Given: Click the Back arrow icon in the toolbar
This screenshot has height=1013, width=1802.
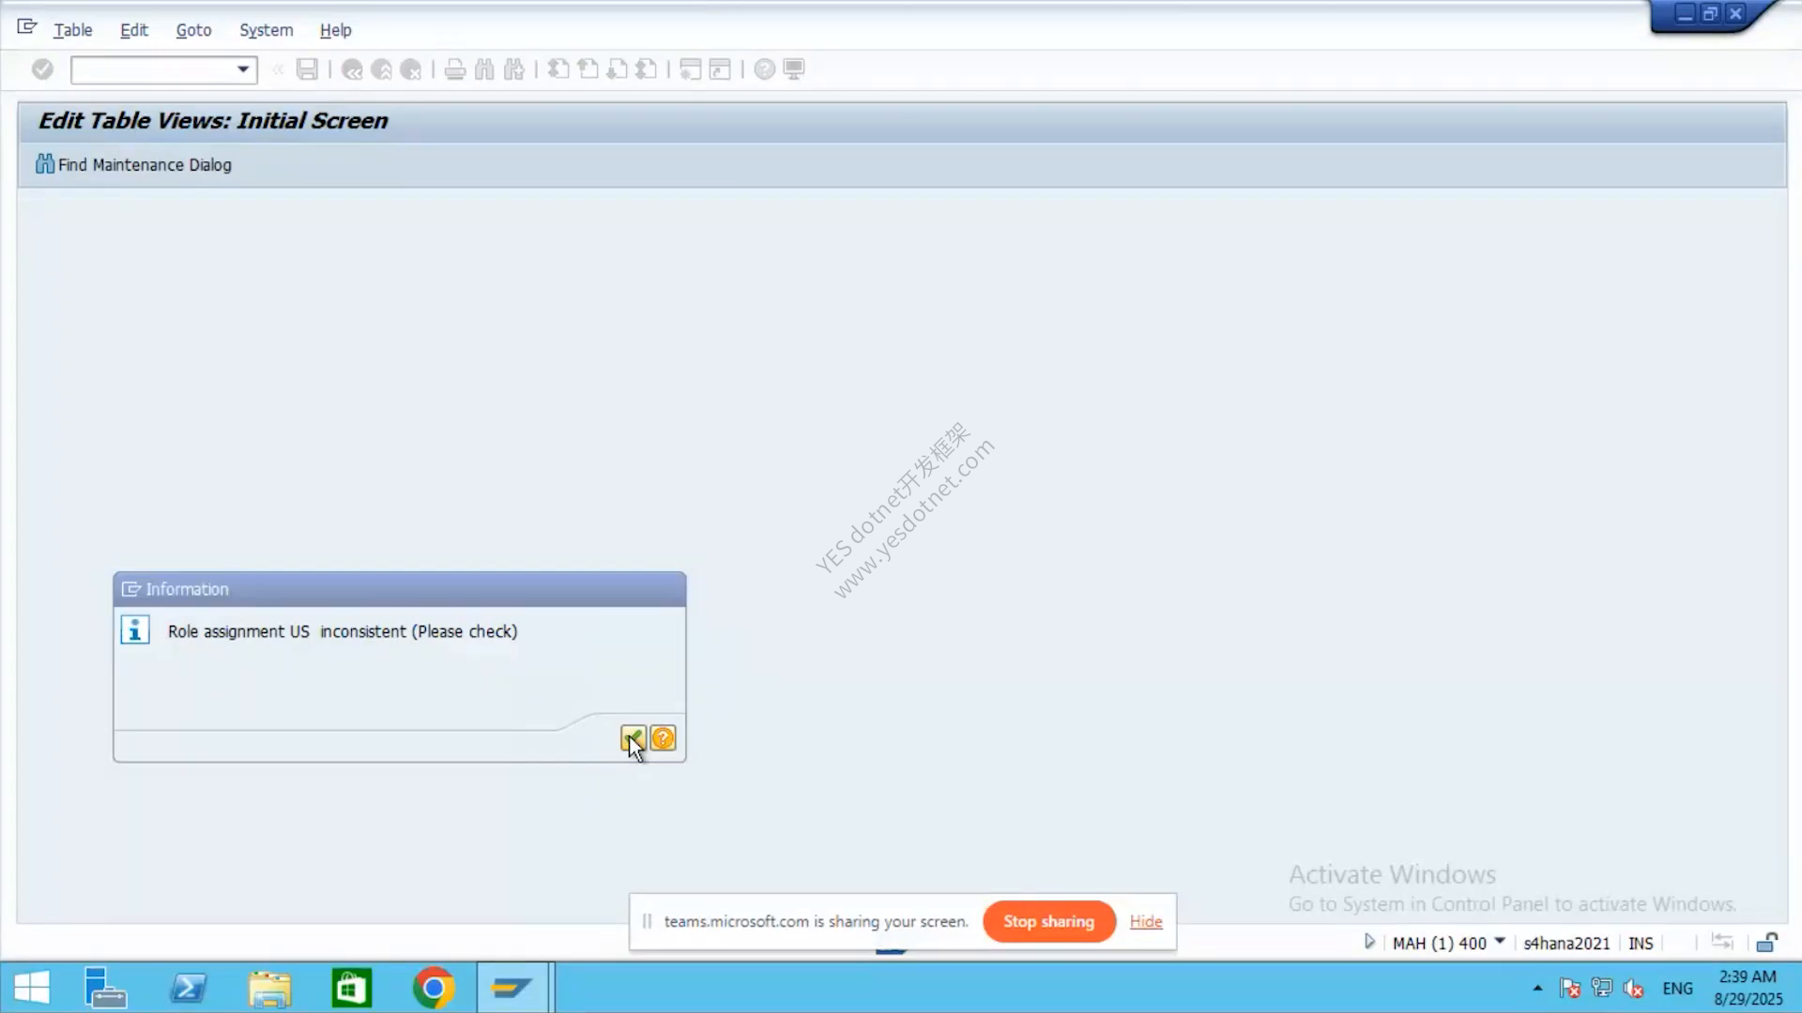Looking at the screenshot, I should pyautogui.click(x=352, y=69).
